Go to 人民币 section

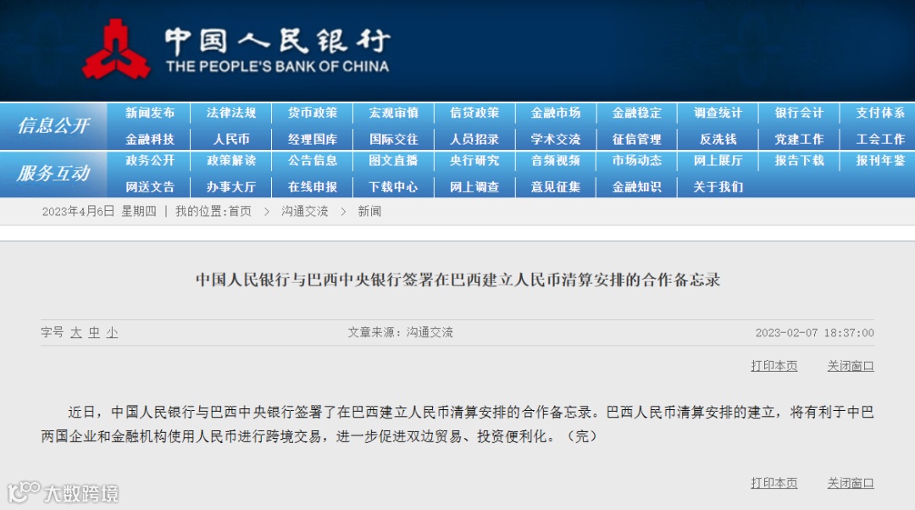[x=231, y=140]
